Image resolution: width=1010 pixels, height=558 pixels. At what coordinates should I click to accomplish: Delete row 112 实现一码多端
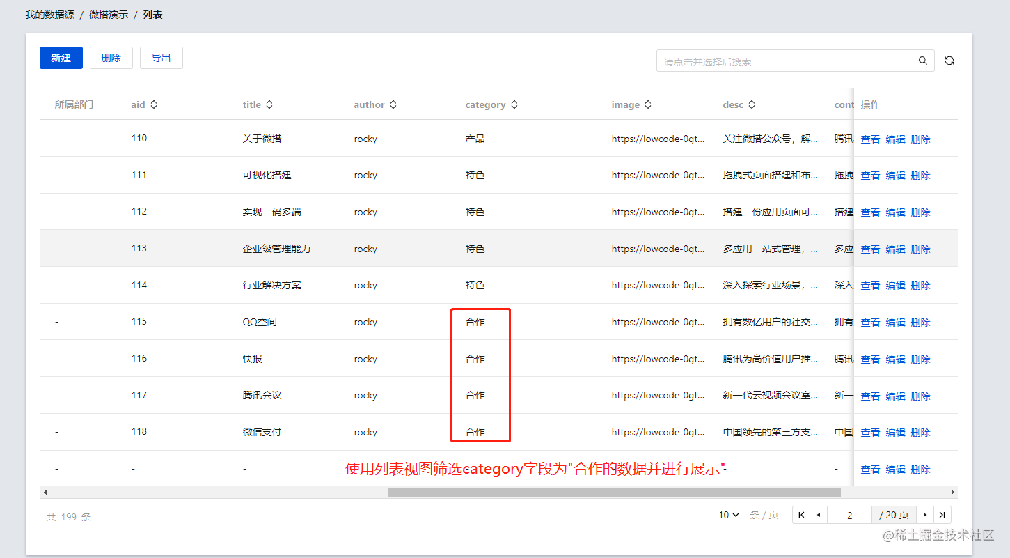(x=920, y=212)
